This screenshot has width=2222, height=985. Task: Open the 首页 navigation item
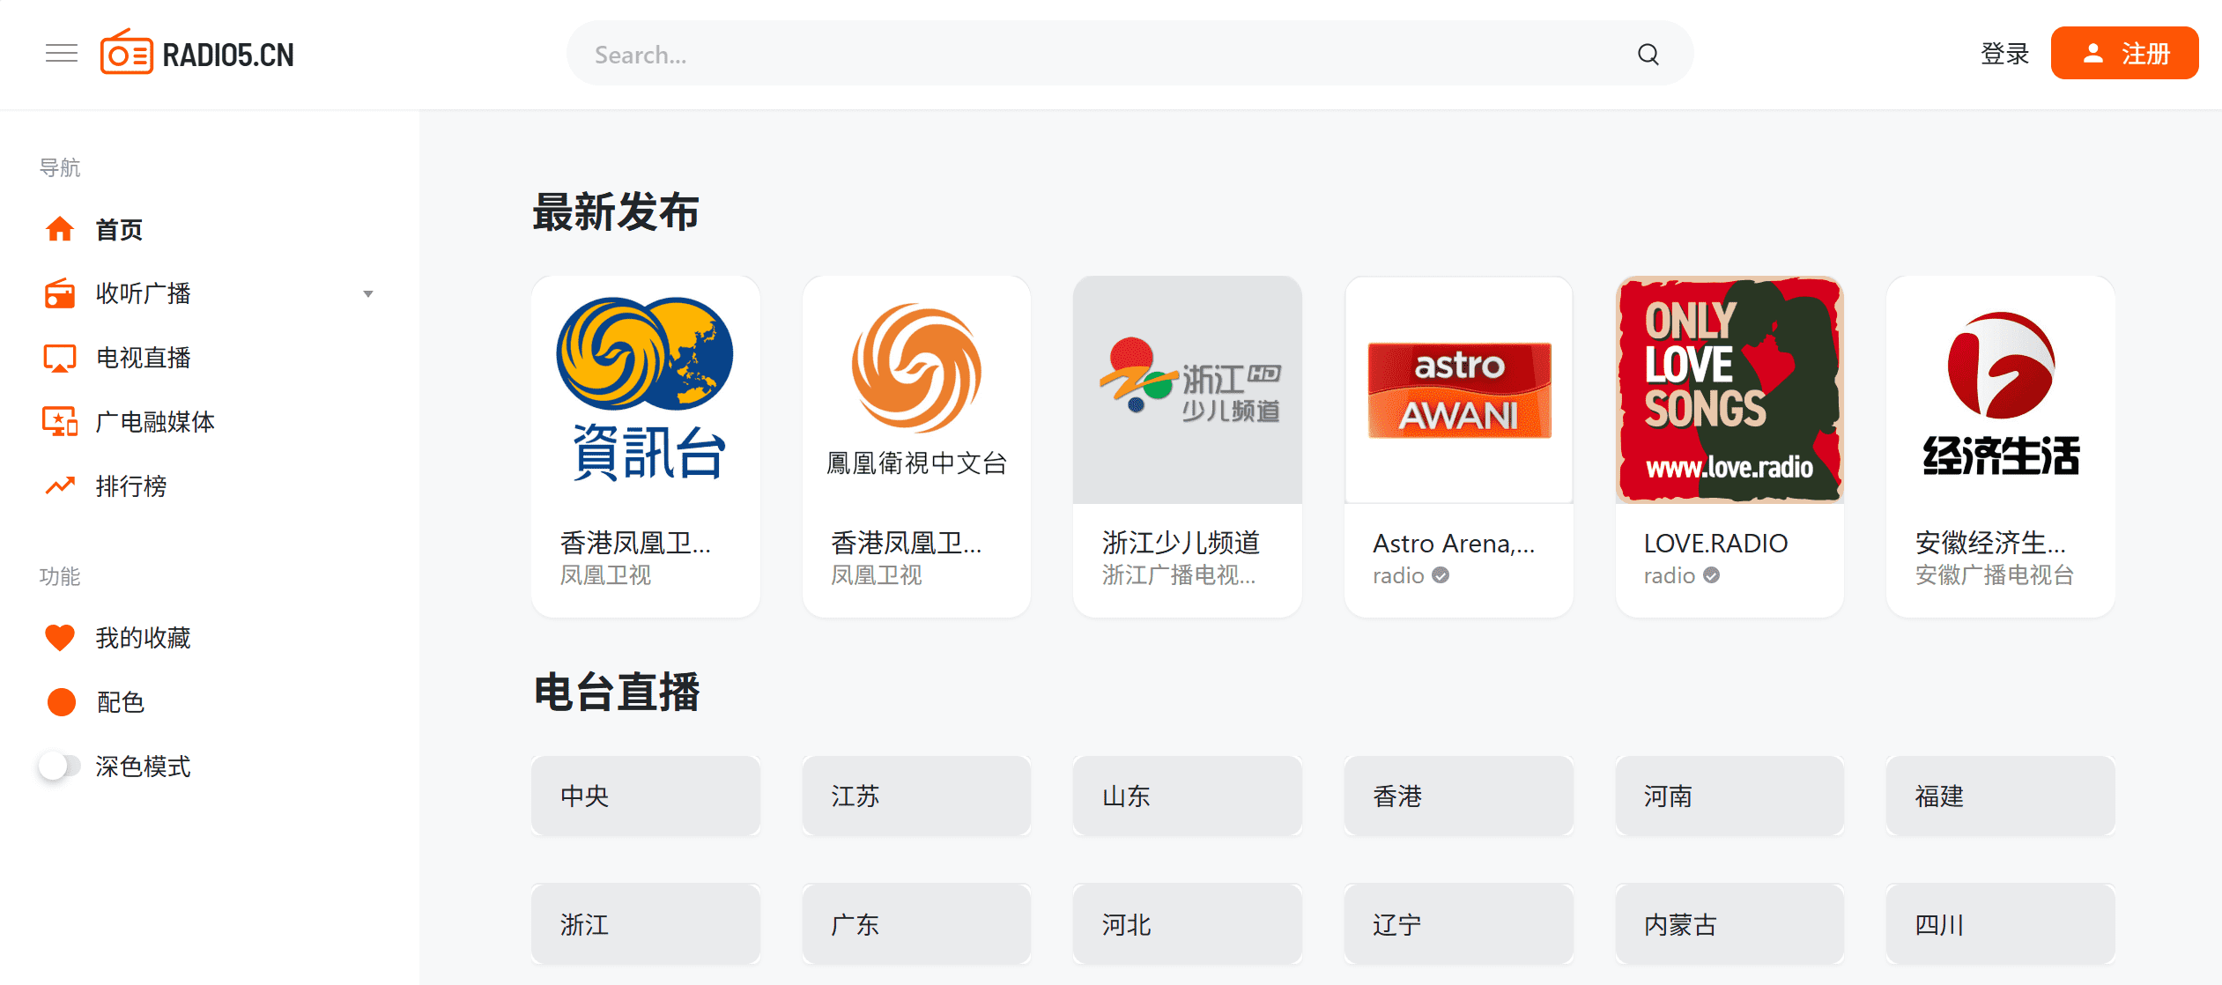pyautogui.click(x=210, y=229)
